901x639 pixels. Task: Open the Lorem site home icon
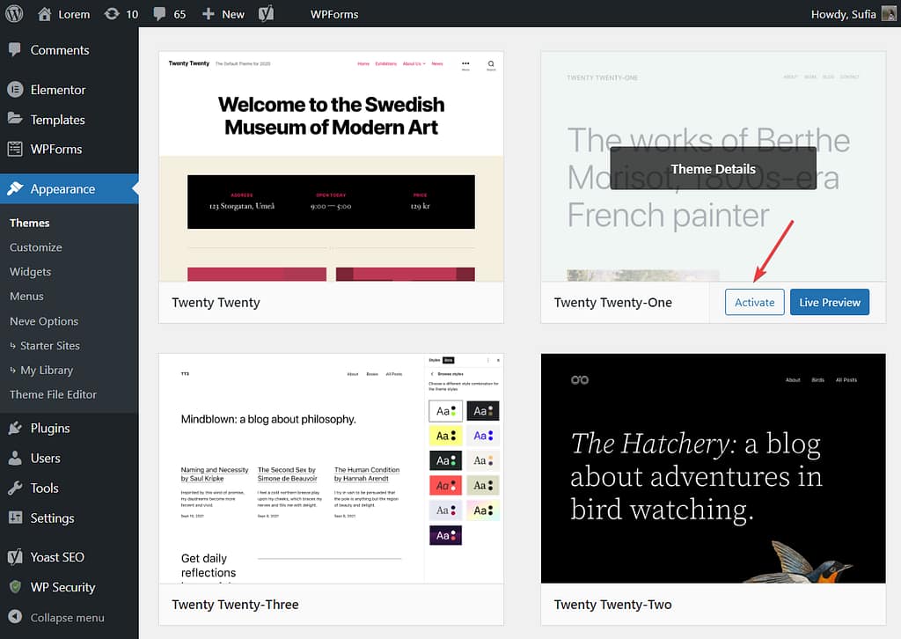pyautogui.click(x=45, y=14)
